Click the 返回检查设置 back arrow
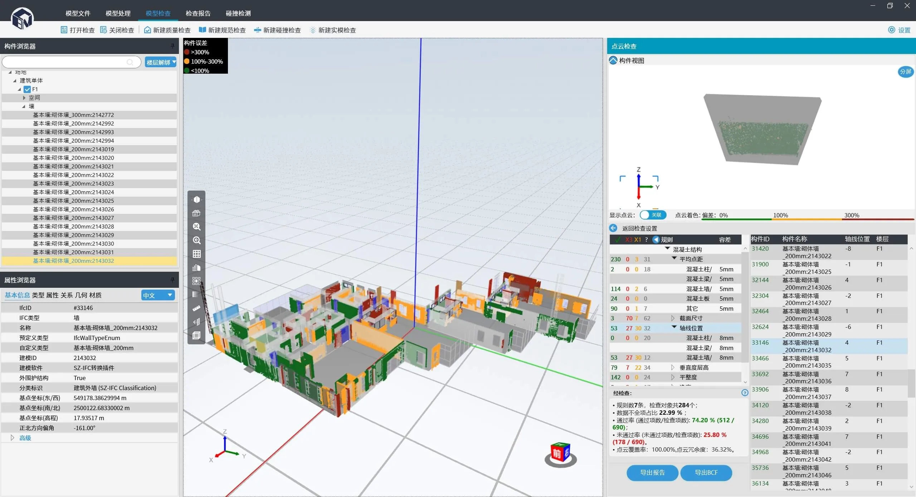 click(x=613, y=228)
